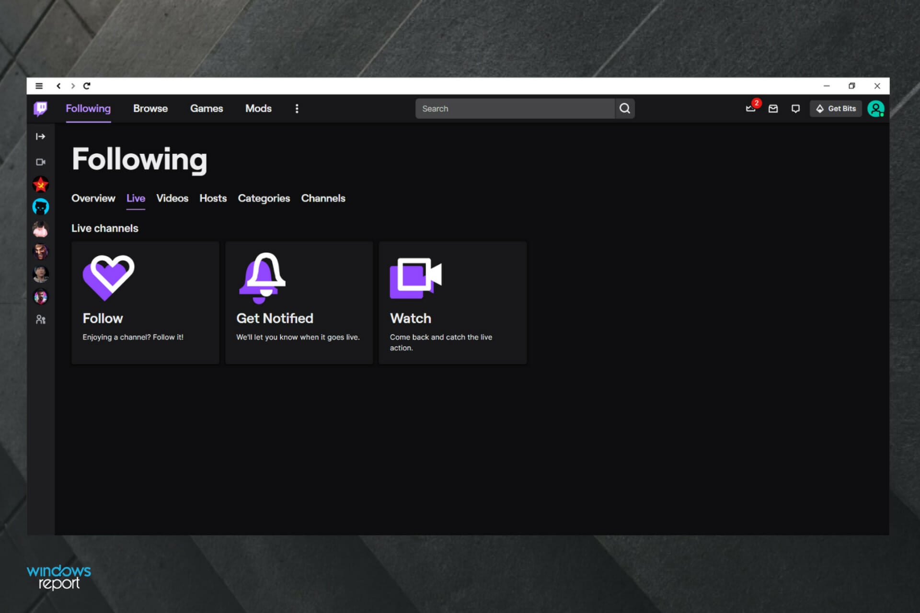Open the hamburger menu in the title bar
The height and width of the screenshot is (613, 920).
click(x=39, y=86)
